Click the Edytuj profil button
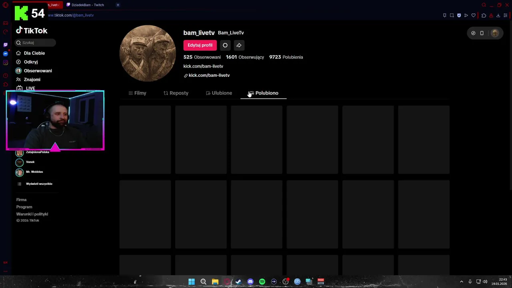 pyautogui.click(x=200, y=45)
